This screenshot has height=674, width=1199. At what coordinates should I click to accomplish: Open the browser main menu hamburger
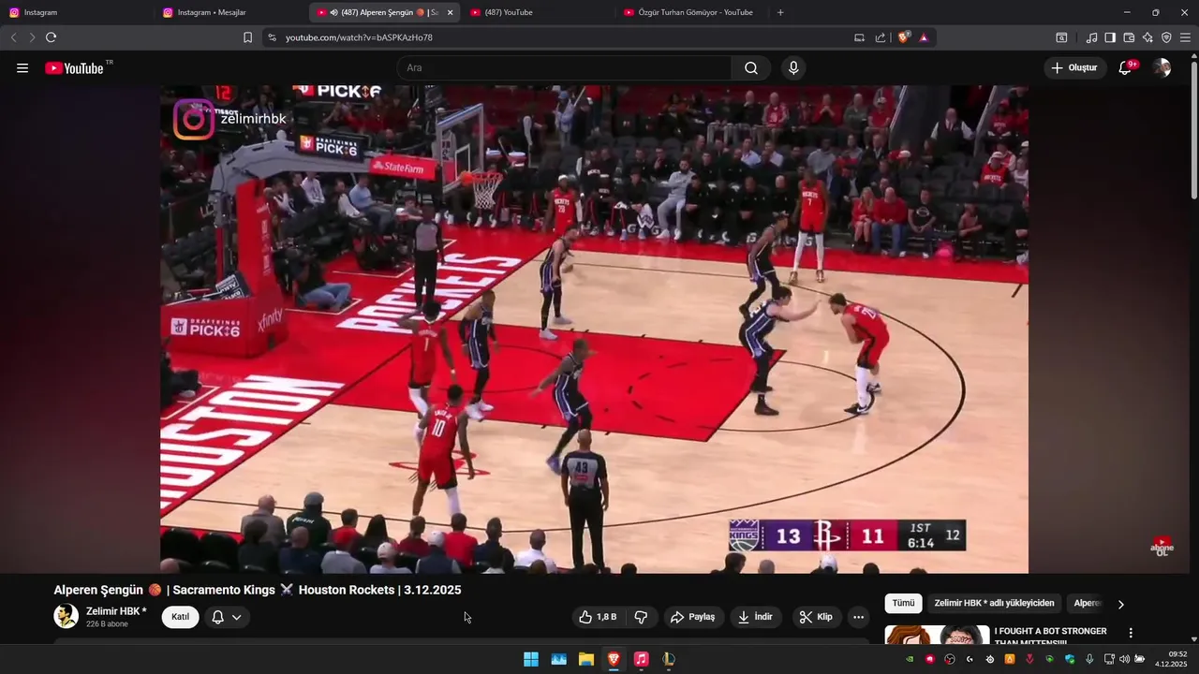pos(1185,37)
